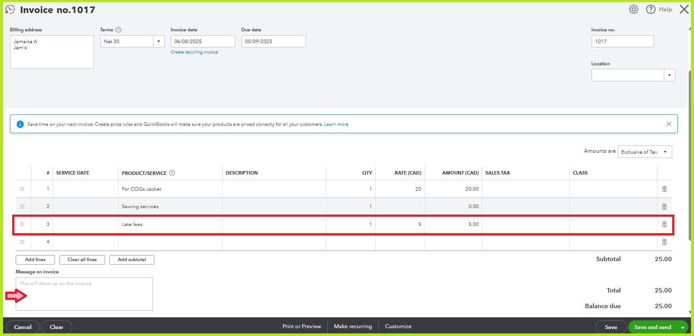Open the invoice settings gear icon

(x=633, y=10)
